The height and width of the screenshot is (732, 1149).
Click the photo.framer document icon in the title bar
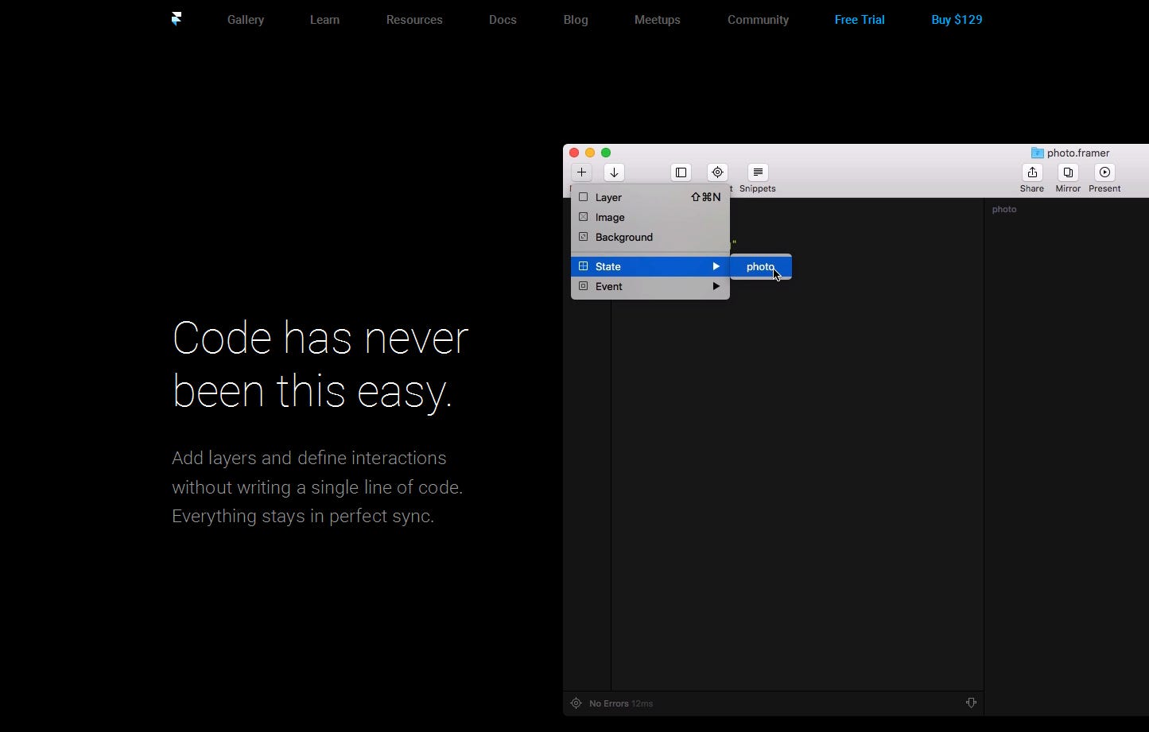pos(1037,153)
